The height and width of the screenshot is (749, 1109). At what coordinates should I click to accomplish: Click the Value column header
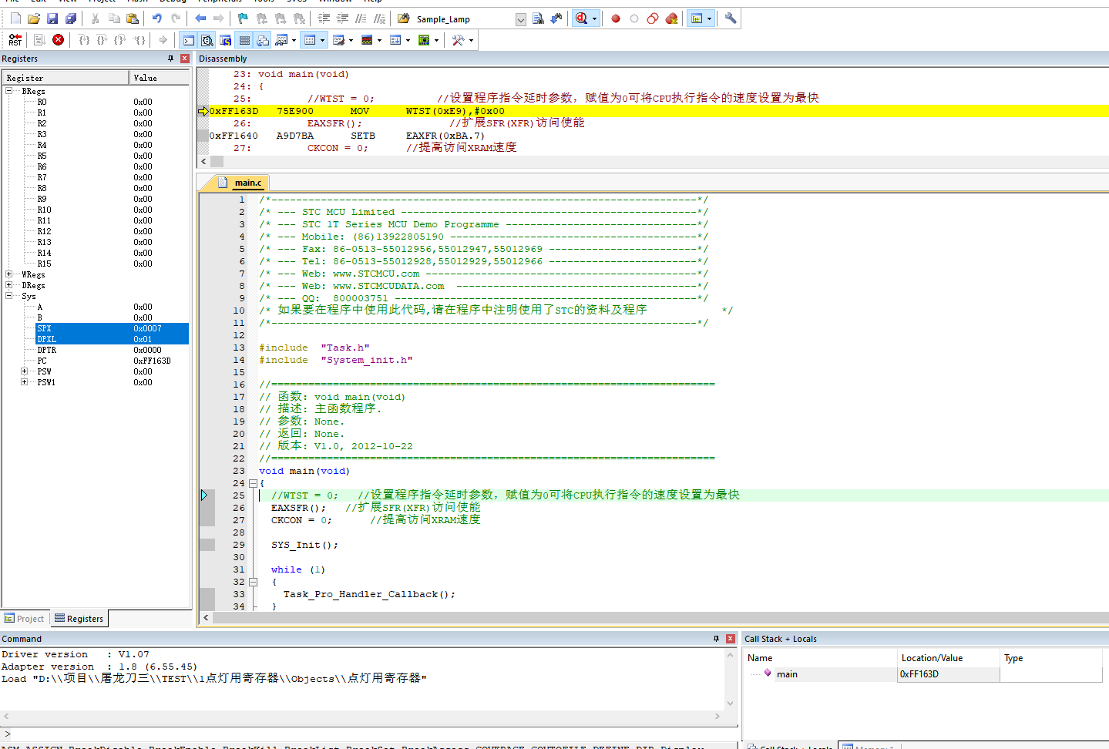pyautogui.click(x=160, y=78)
